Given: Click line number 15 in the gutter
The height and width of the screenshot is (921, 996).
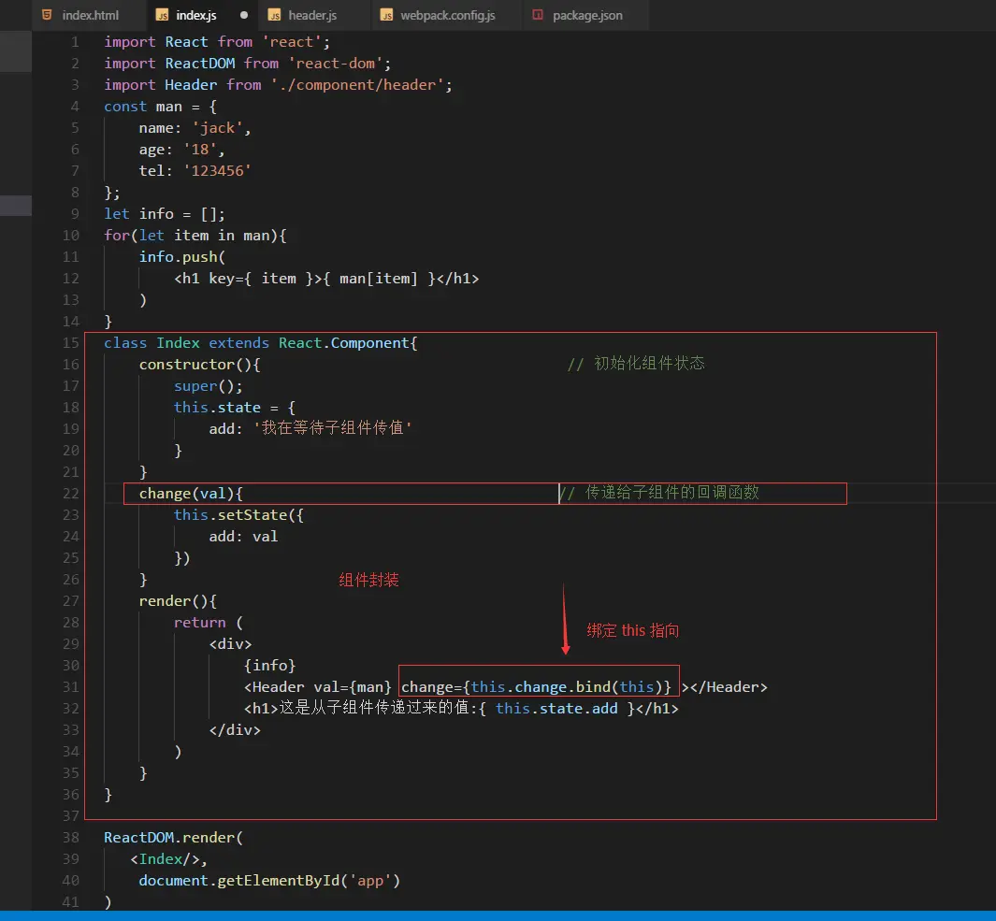Looking at the screenshot, I should [71, 343].
